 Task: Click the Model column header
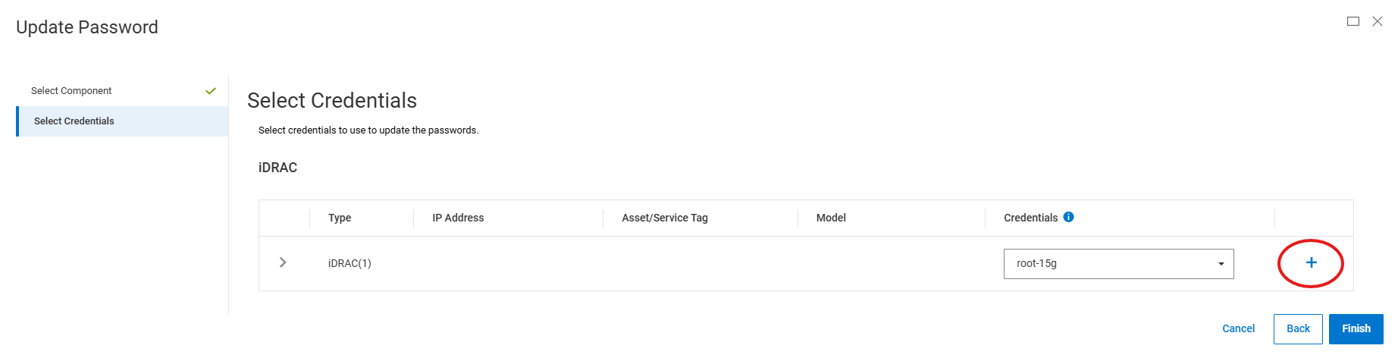(831, 218)
